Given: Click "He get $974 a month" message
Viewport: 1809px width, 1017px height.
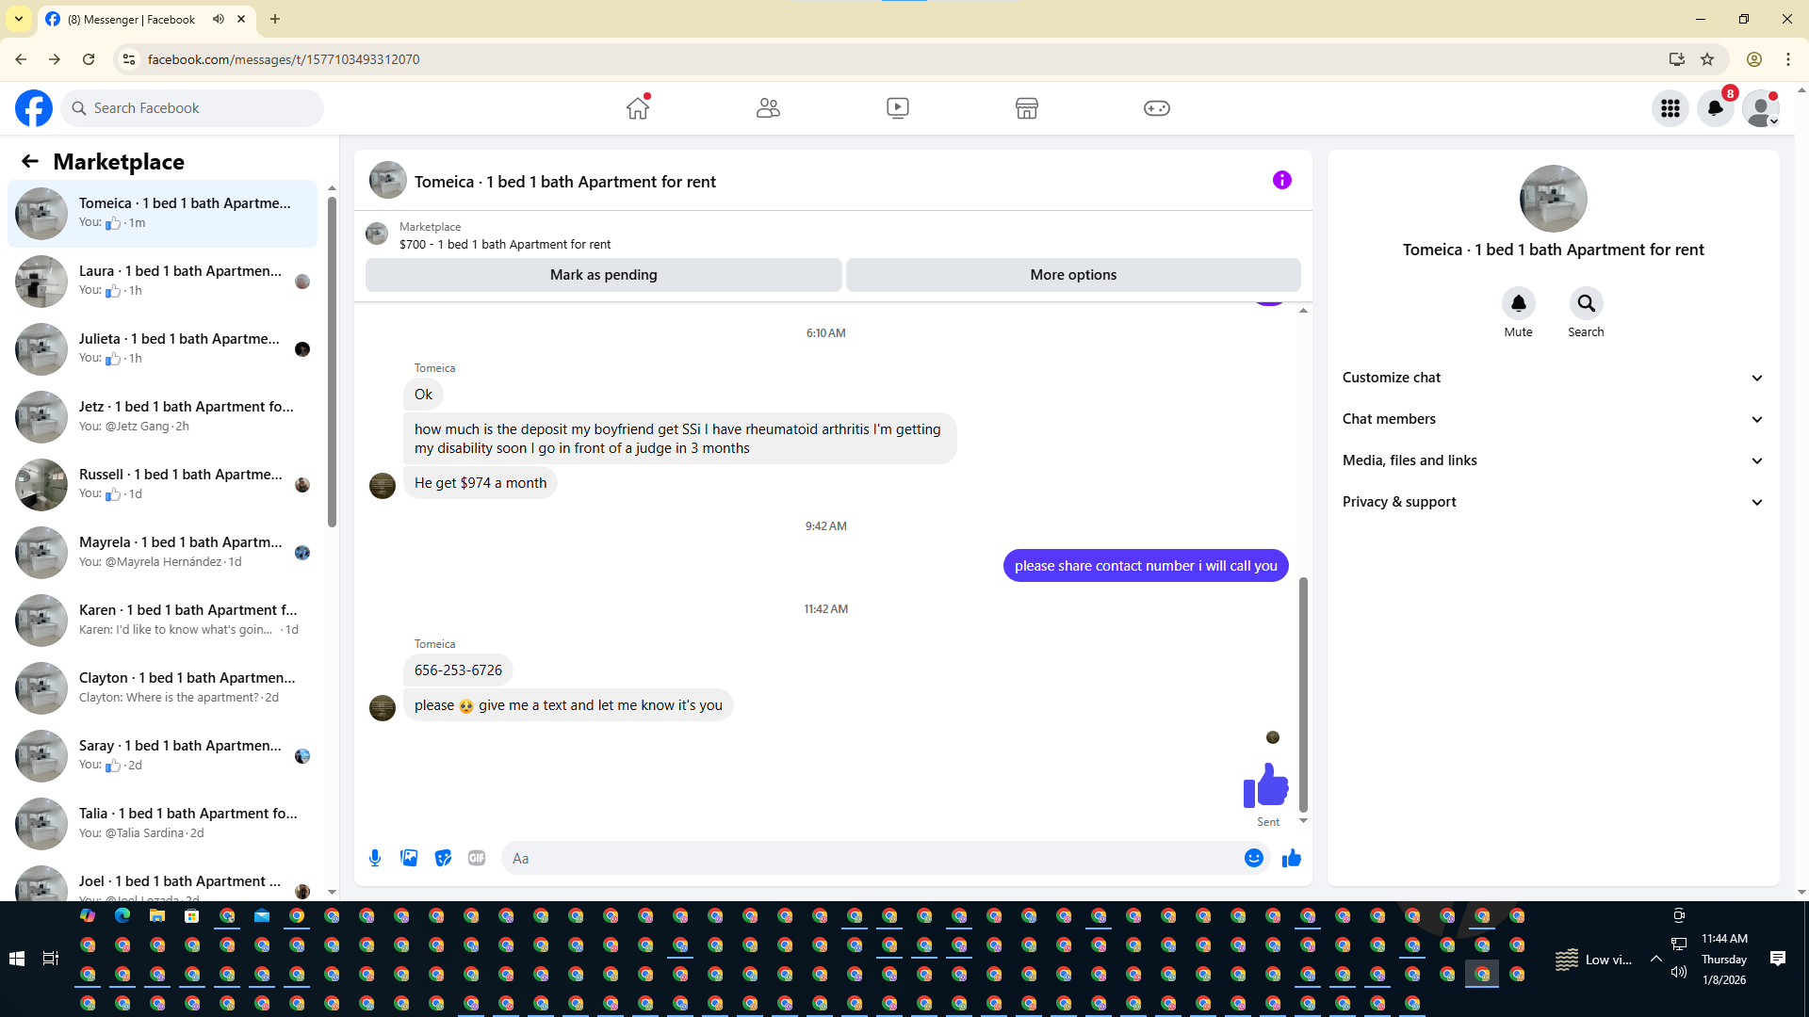Looking at the screenshot, I should 481,483.
